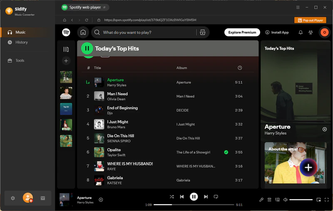Sort by Title column header
Screen dimensions: 333x211
[x=97, y=68]
